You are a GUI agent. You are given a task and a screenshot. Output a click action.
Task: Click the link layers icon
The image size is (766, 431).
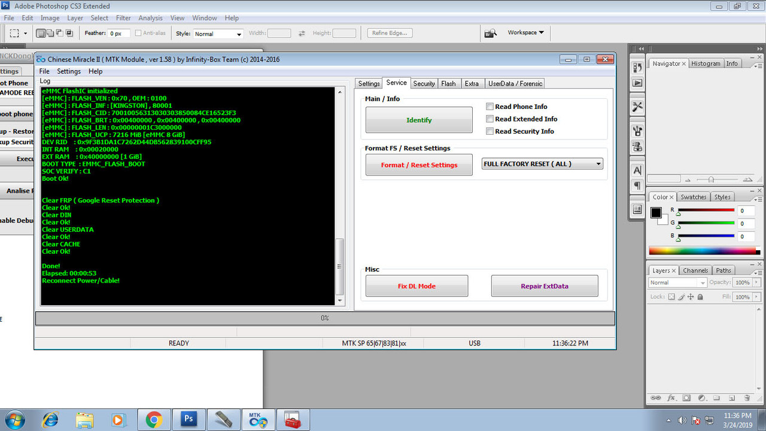(656, 397)
